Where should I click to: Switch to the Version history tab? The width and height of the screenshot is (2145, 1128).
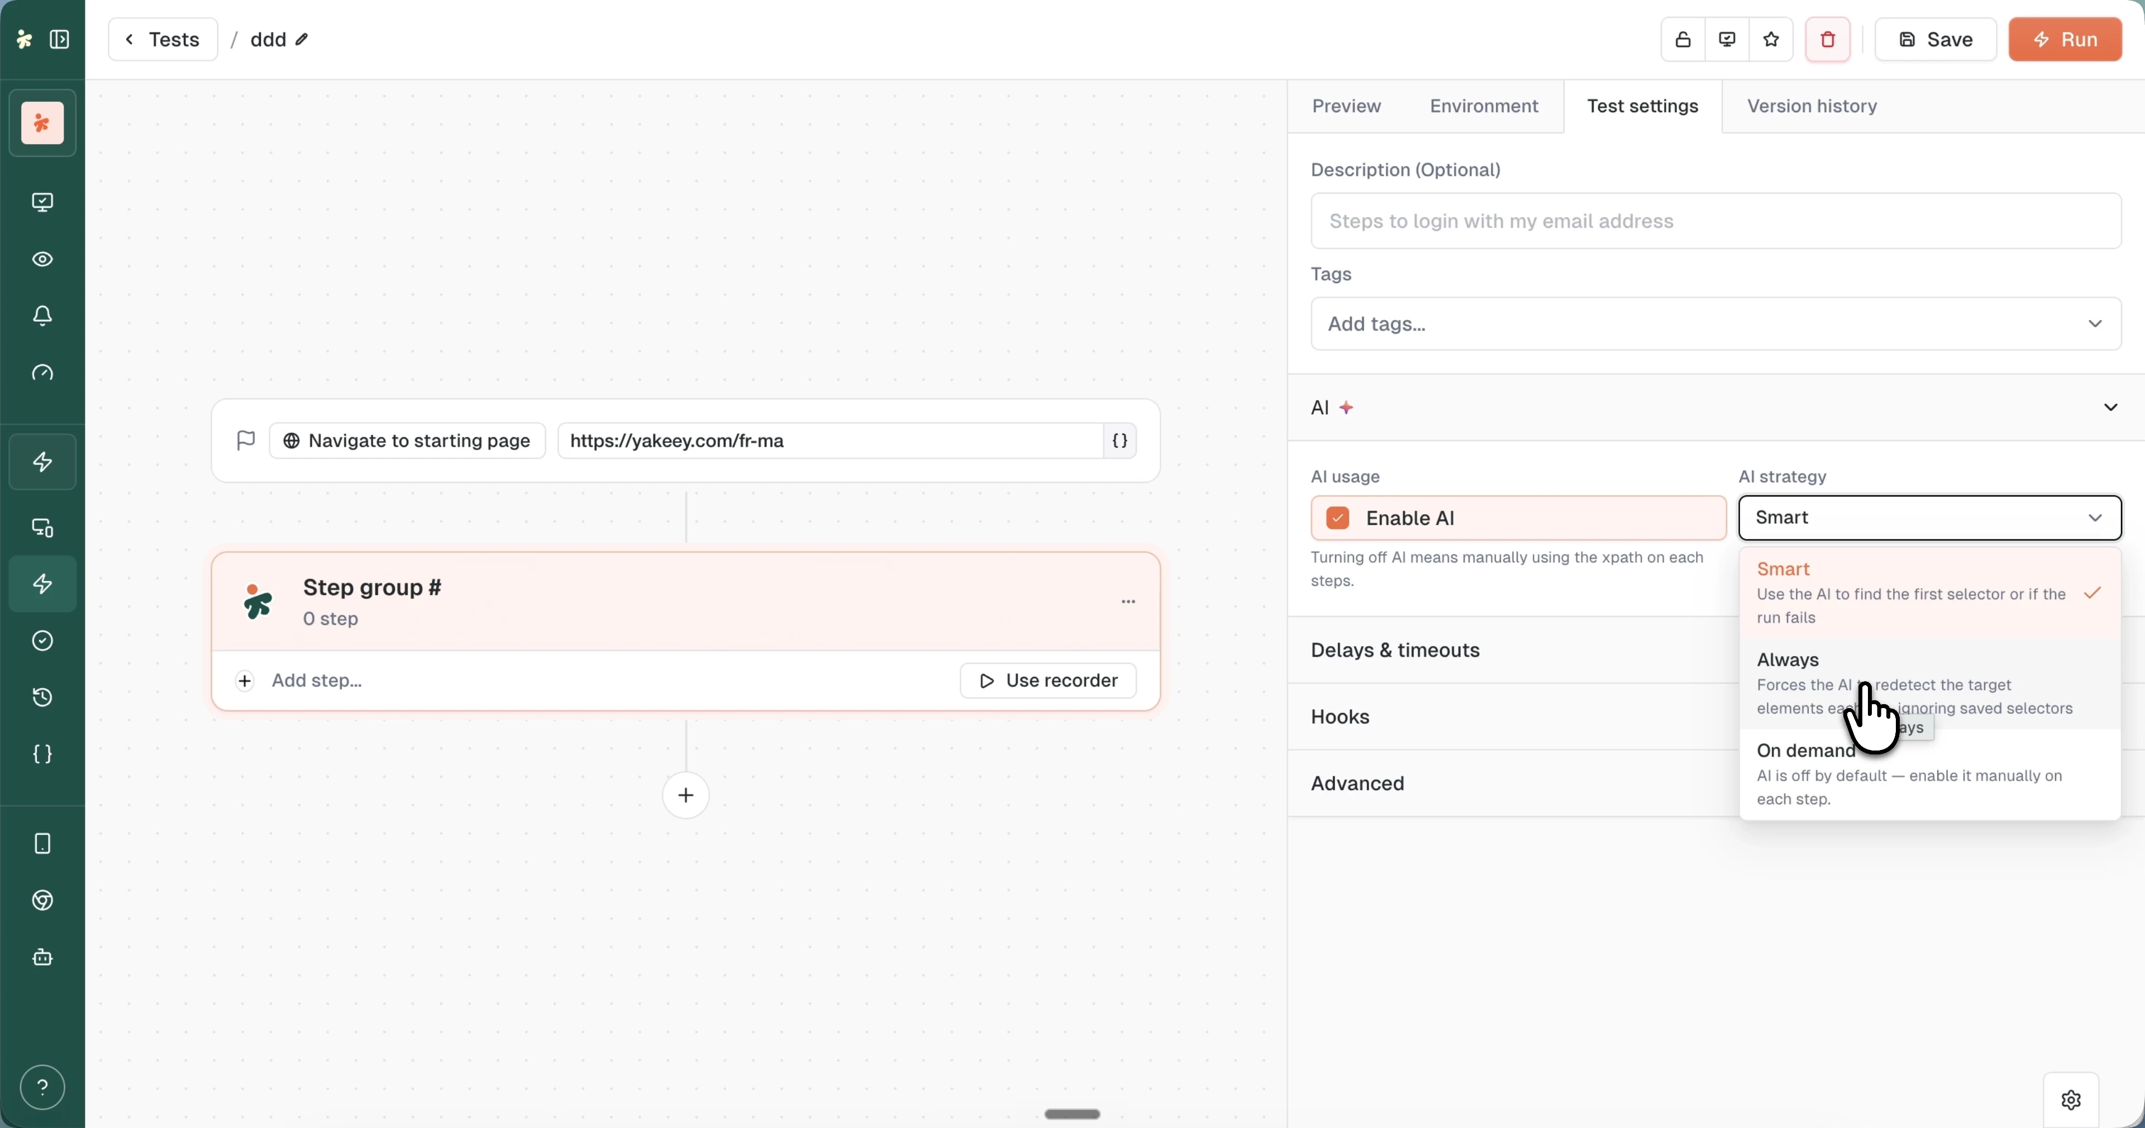click(x=1811, y=106)
